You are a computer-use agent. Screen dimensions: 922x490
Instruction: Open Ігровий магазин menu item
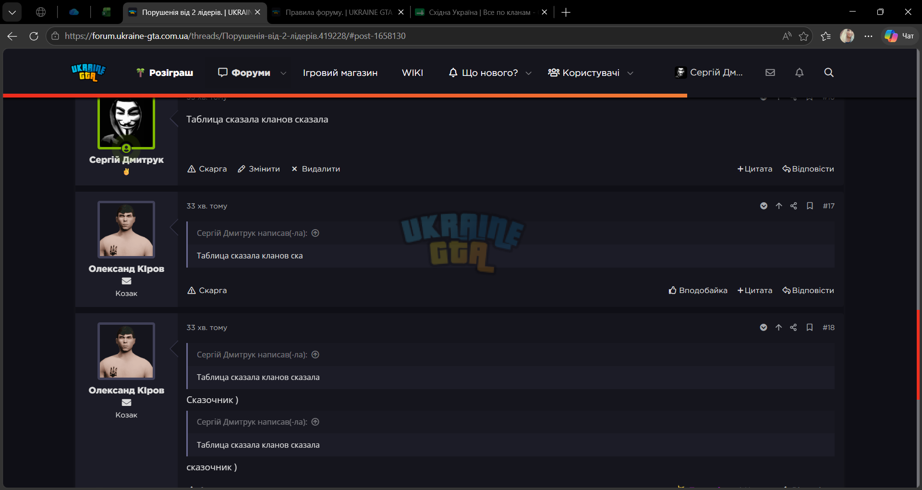pyautogui.click(x=340, y=73)
